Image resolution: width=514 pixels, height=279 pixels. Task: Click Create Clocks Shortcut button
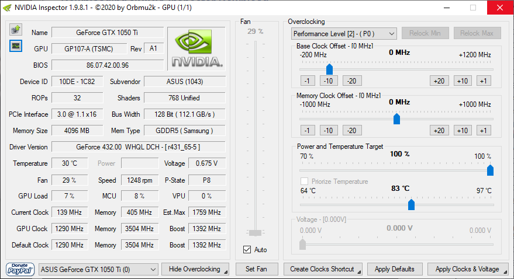point(323,269)
